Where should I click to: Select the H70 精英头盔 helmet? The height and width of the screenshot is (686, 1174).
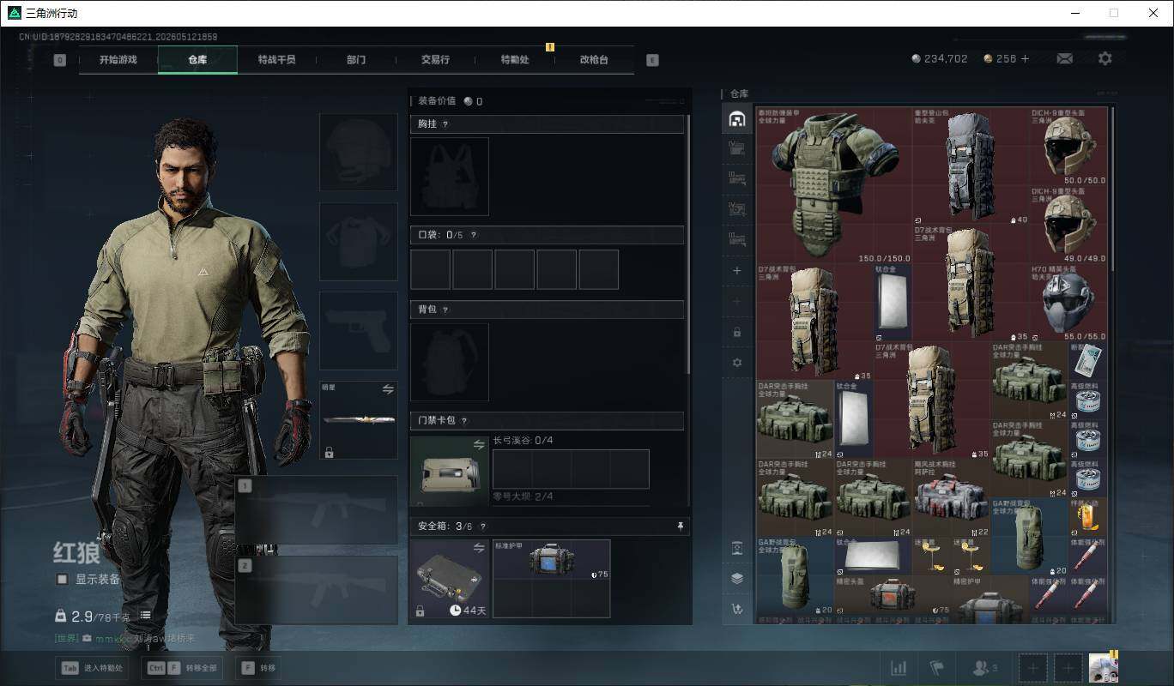point(1068,303)
